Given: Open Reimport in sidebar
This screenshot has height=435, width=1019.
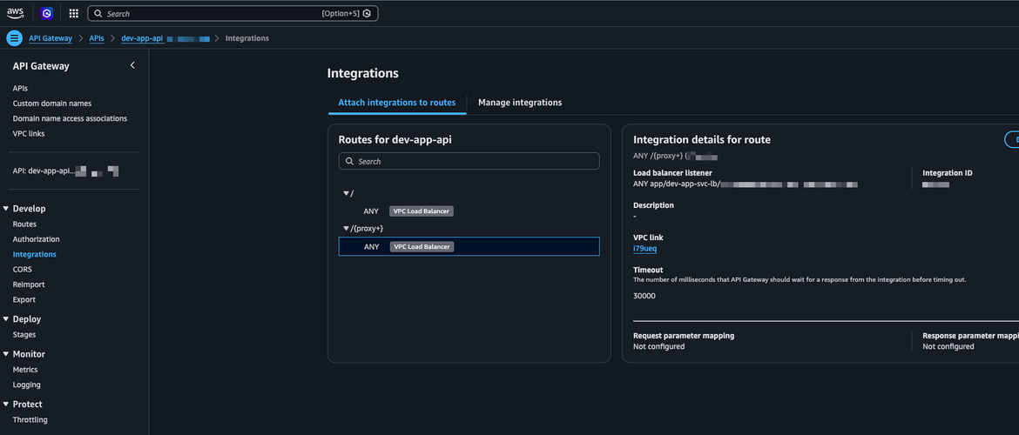Looking at the screenshot, I should (29, 284).
